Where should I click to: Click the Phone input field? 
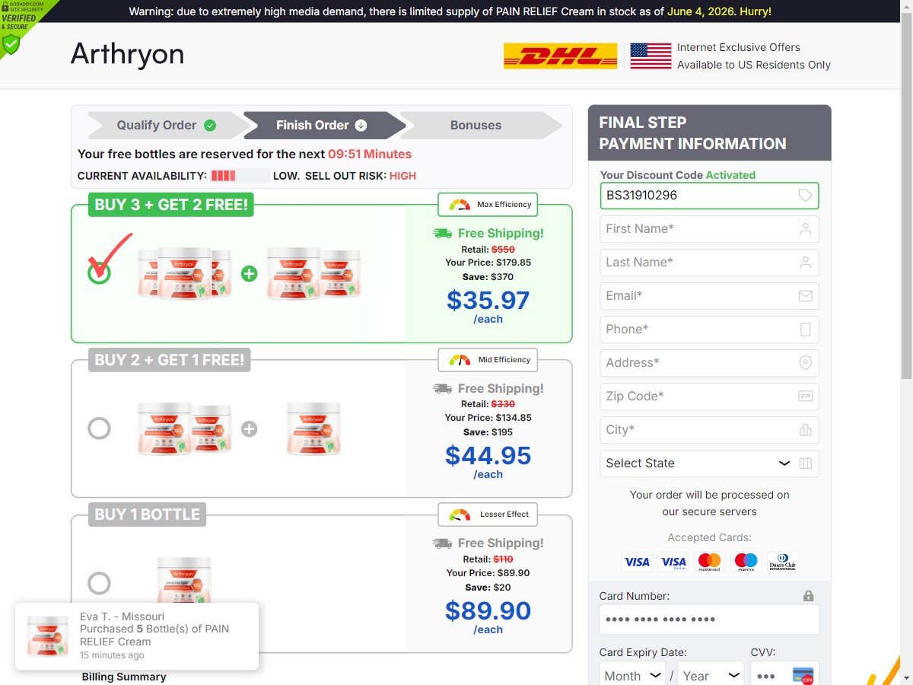pos(709,330)
